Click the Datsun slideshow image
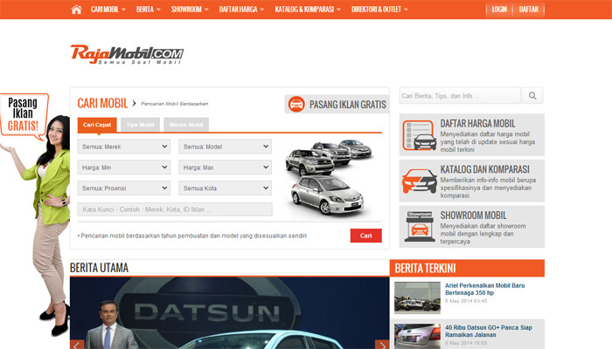This screenshot has height=349, width=612. pos(229,313)
